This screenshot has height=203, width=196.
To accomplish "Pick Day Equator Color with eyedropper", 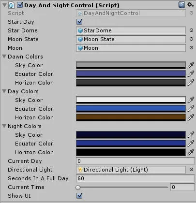I will 191,109.
